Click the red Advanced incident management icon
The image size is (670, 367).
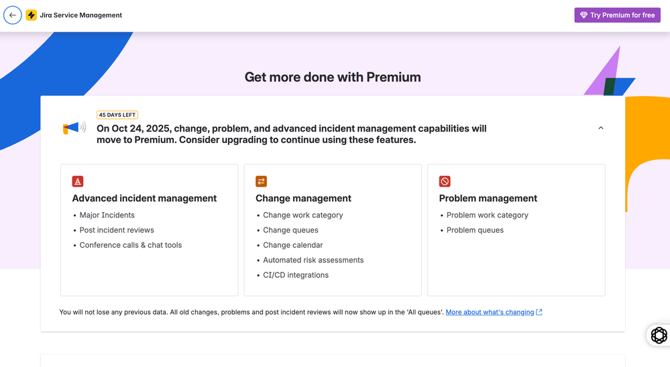click(x=78, y=181)
